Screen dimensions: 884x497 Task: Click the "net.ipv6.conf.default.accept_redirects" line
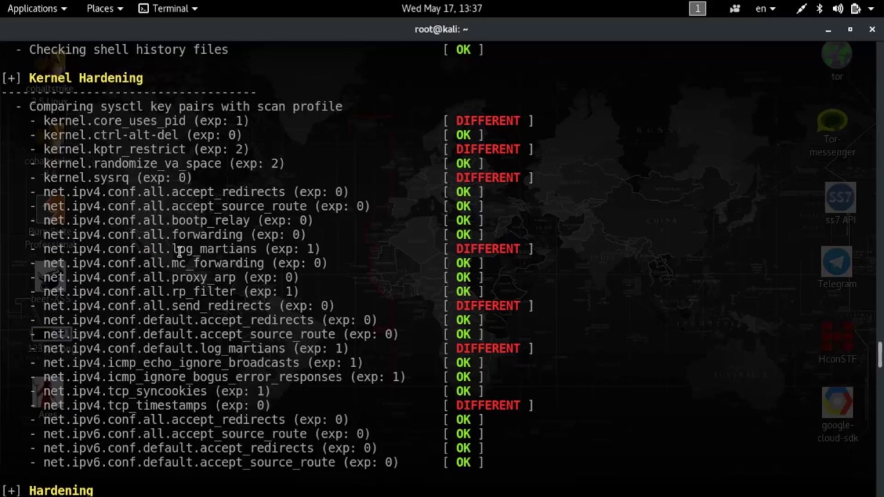[x=210, y=448]
